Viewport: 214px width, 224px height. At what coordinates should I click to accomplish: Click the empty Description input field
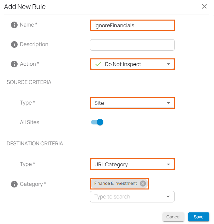coord(132,45)
